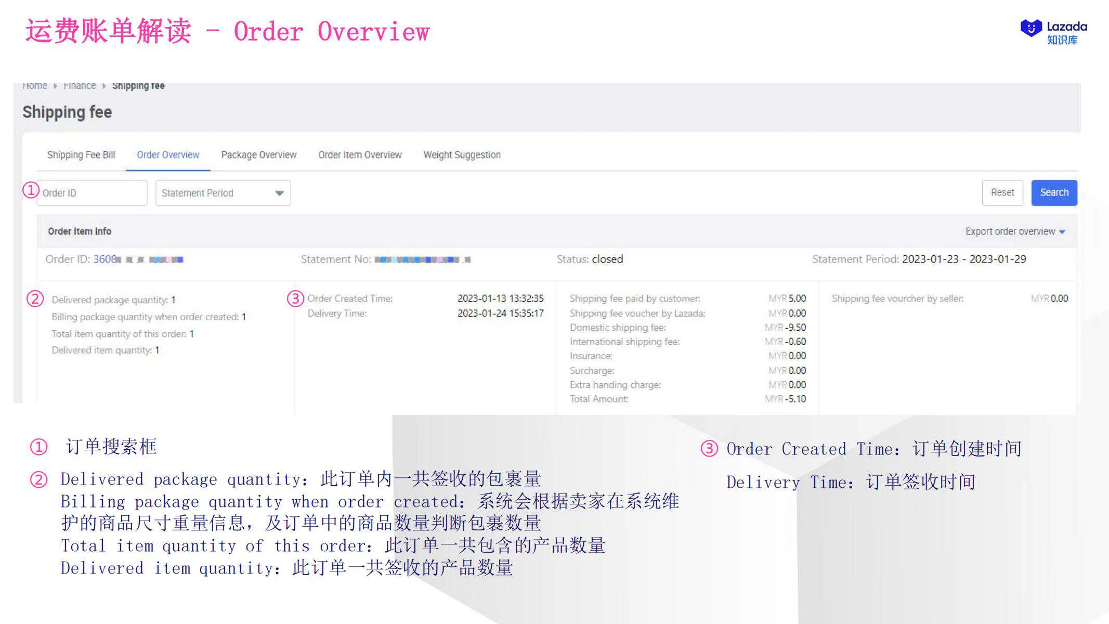Select the Order Item Overview tab
The height and width of the screenshot is (624, 1109).
click(x=360, y=154)
